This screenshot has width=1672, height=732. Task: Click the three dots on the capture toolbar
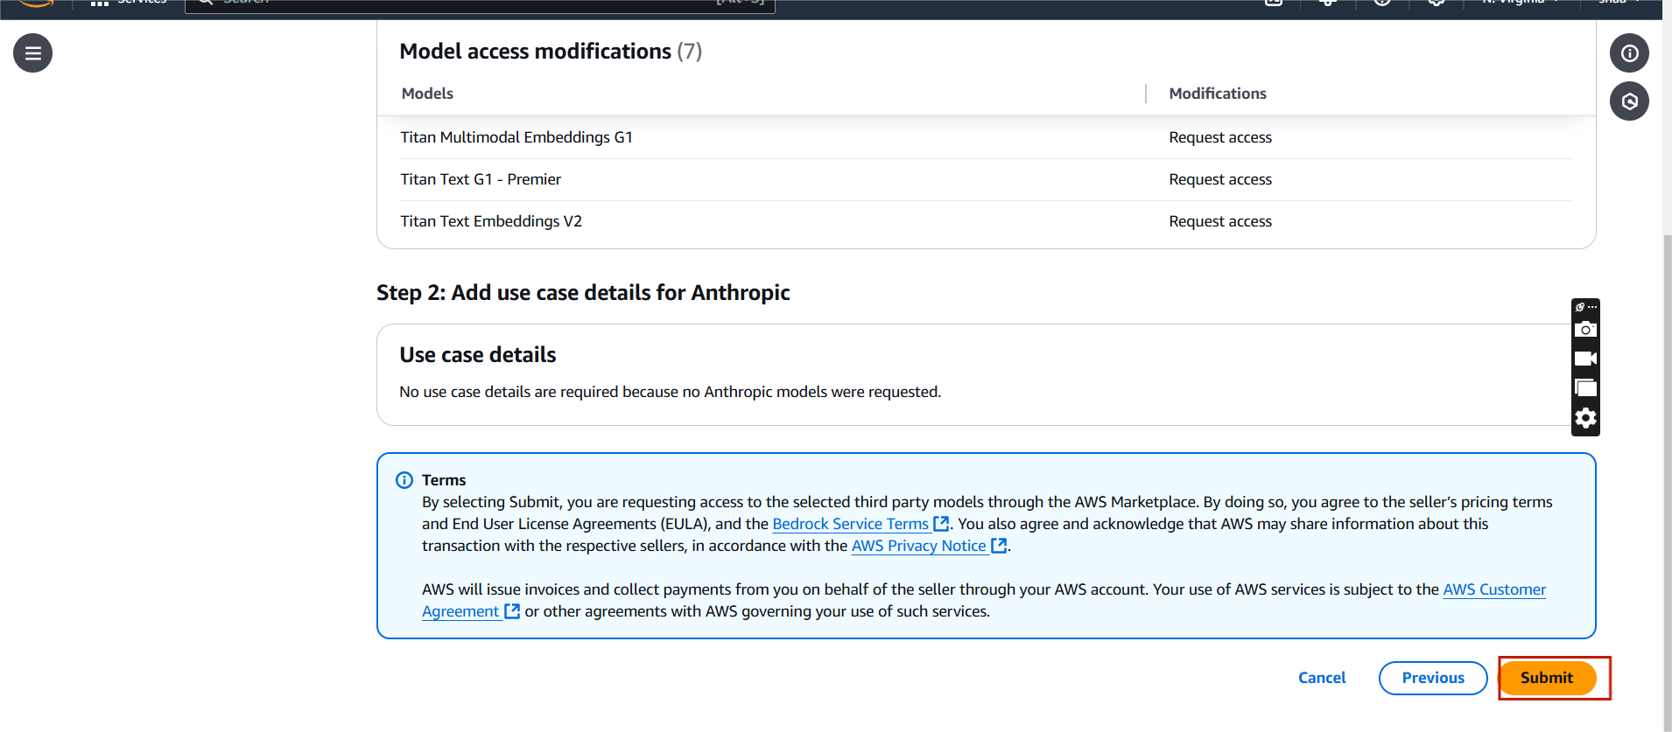[1592, 307]
